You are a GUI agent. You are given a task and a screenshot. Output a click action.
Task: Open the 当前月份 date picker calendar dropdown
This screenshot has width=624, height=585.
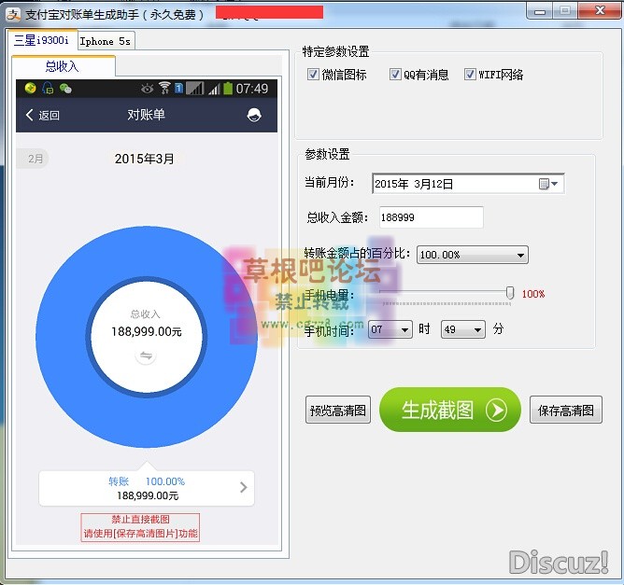point(548,184)
